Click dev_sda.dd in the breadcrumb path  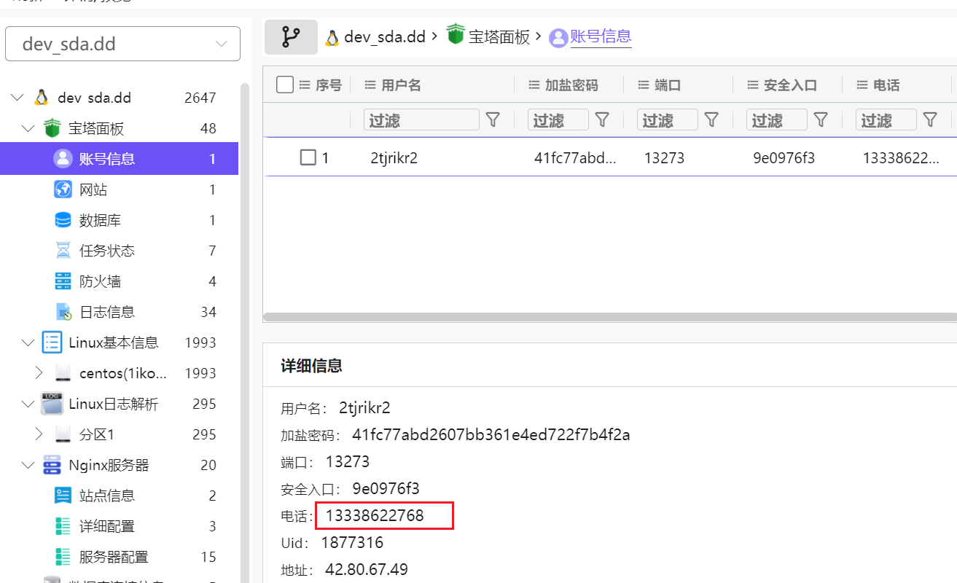[x=384, y=37]
